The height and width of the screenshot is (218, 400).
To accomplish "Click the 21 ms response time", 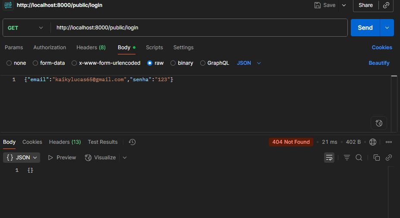I will pos(329,142).
